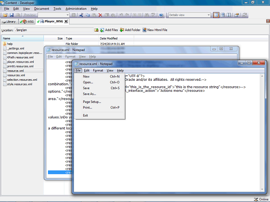This screenshot has width=270, height=202.
Task: Select the style.resources.xml file
Action: point(19,84)
